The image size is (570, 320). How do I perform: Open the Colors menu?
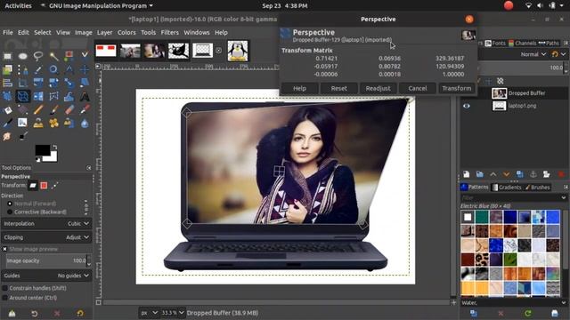pos(126,32)
